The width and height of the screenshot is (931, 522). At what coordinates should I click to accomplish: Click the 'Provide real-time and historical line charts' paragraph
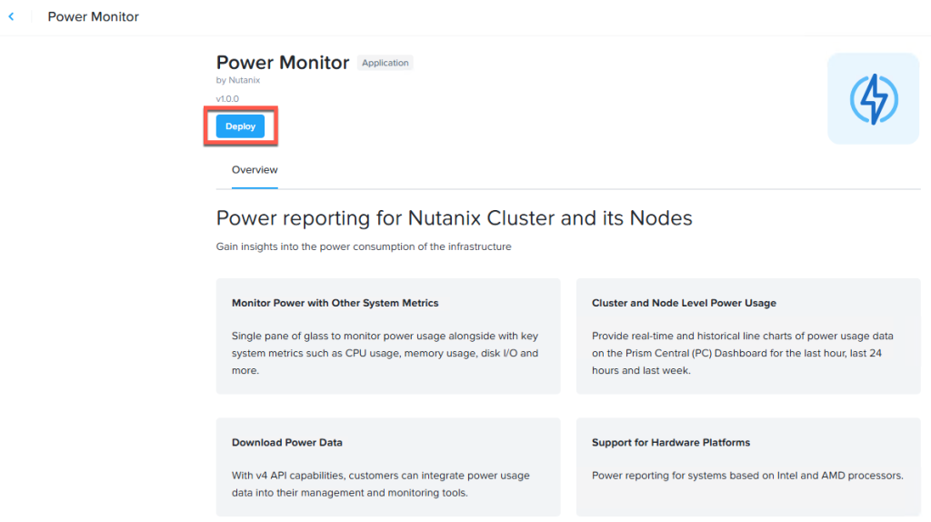click(x=743, y=353)
